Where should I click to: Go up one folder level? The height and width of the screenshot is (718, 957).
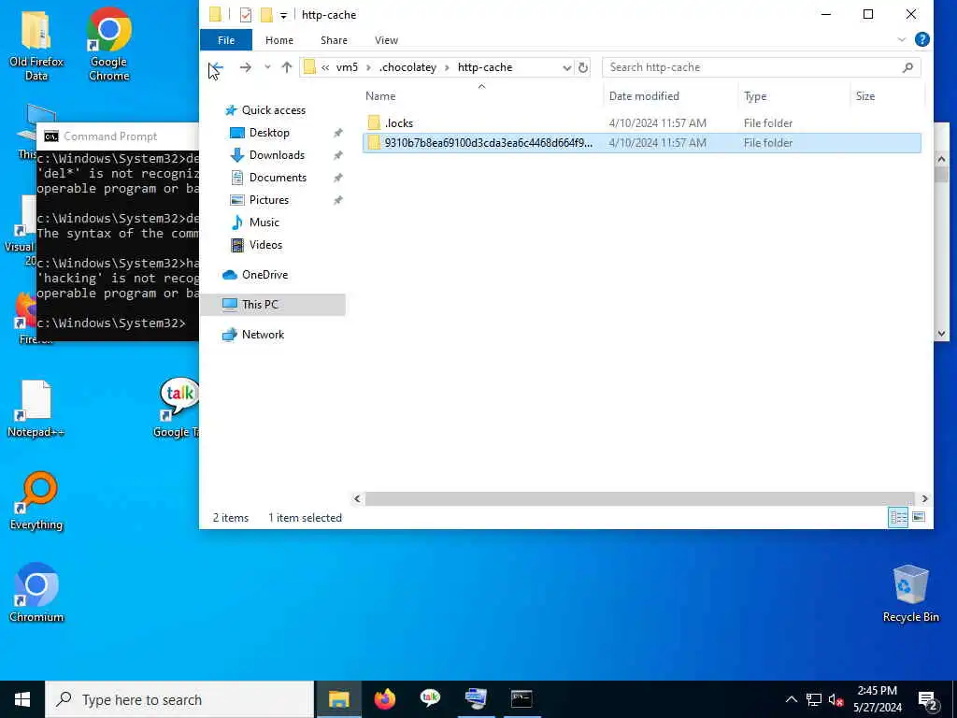[286, 67]
